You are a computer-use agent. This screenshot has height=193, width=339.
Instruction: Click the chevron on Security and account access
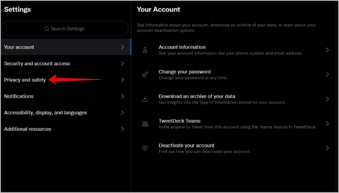[x=122, y=64]
